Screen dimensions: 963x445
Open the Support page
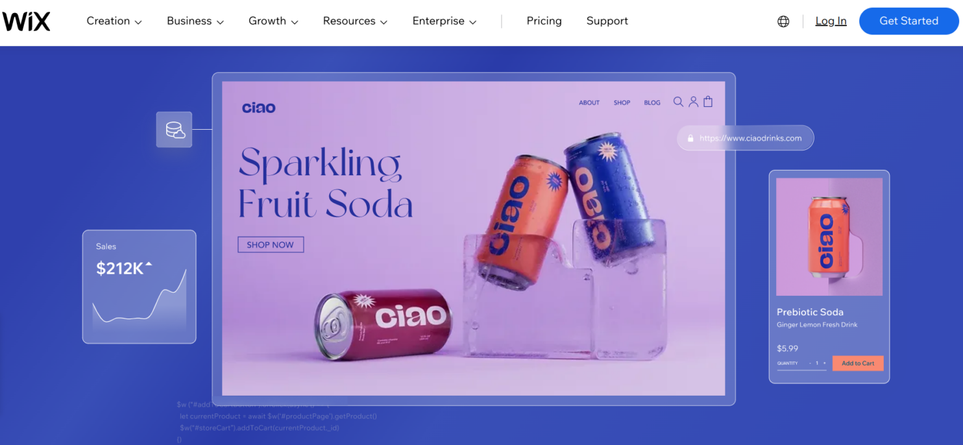pos(607,21)
